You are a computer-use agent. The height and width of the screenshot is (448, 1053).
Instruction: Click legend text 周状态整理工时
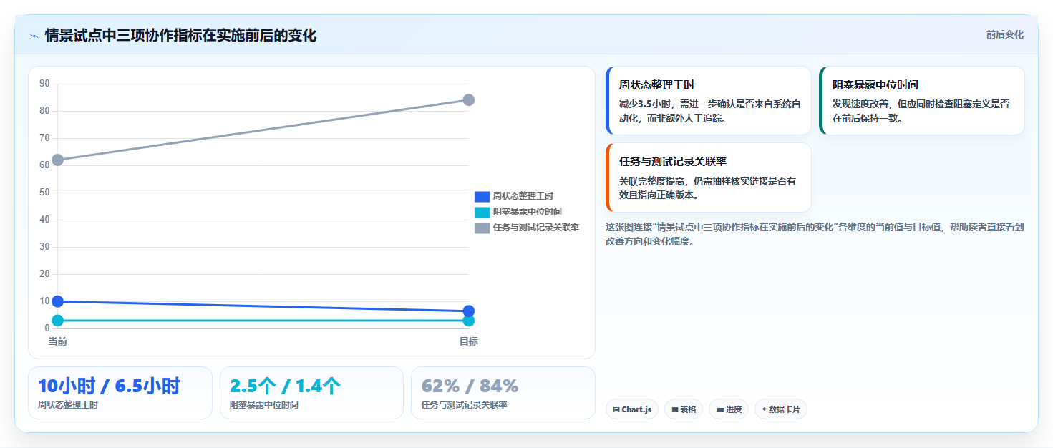click(x=523, y=196)
